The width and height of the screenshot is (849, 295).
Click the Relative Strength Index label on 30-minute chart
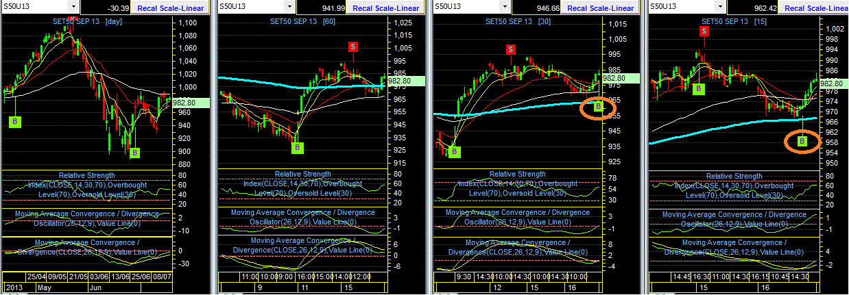coord(518,183)
